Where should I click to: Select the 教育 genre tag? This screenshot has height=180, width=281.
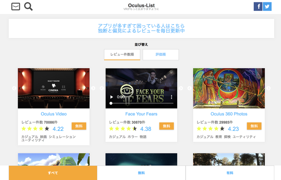[x=219, y=137]
